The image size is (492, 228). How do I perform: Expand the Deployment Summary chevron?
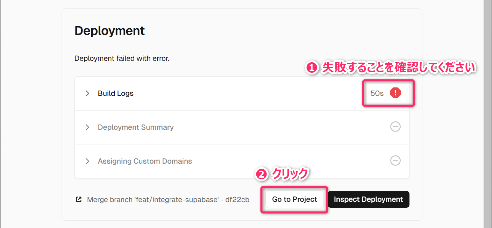(x=87, y=127)
